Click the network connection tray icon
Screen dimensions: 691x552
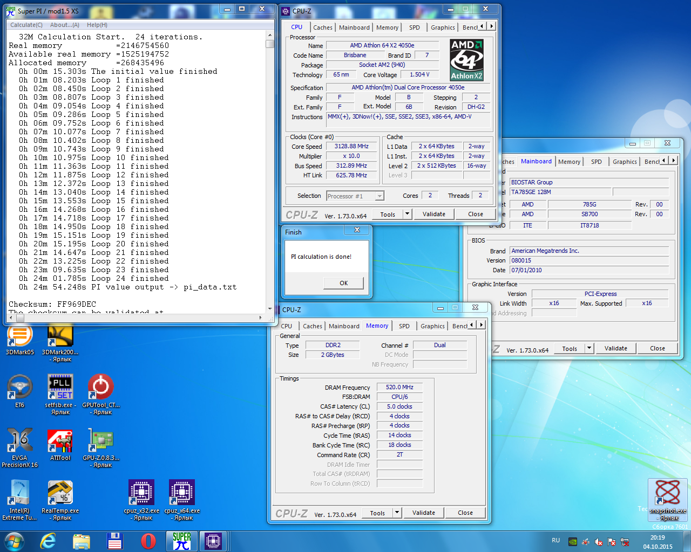click(x=625, y=542)
